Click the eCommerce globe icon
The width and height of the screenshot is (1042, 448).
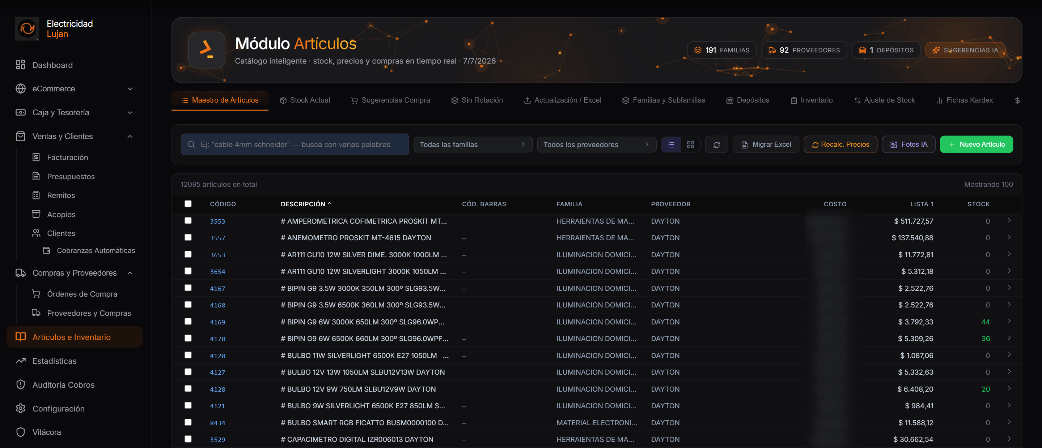pos(20,89)
